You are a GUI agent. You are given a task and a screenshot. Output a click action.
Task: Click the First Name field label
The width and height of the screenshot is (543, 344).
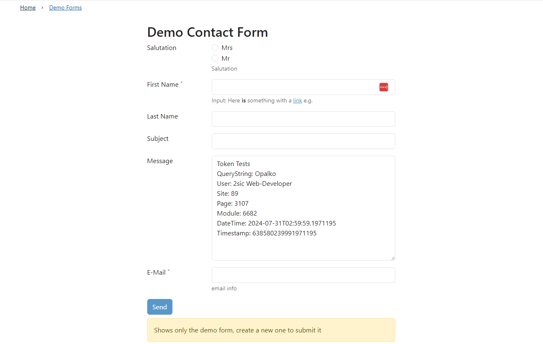[163, 85]
